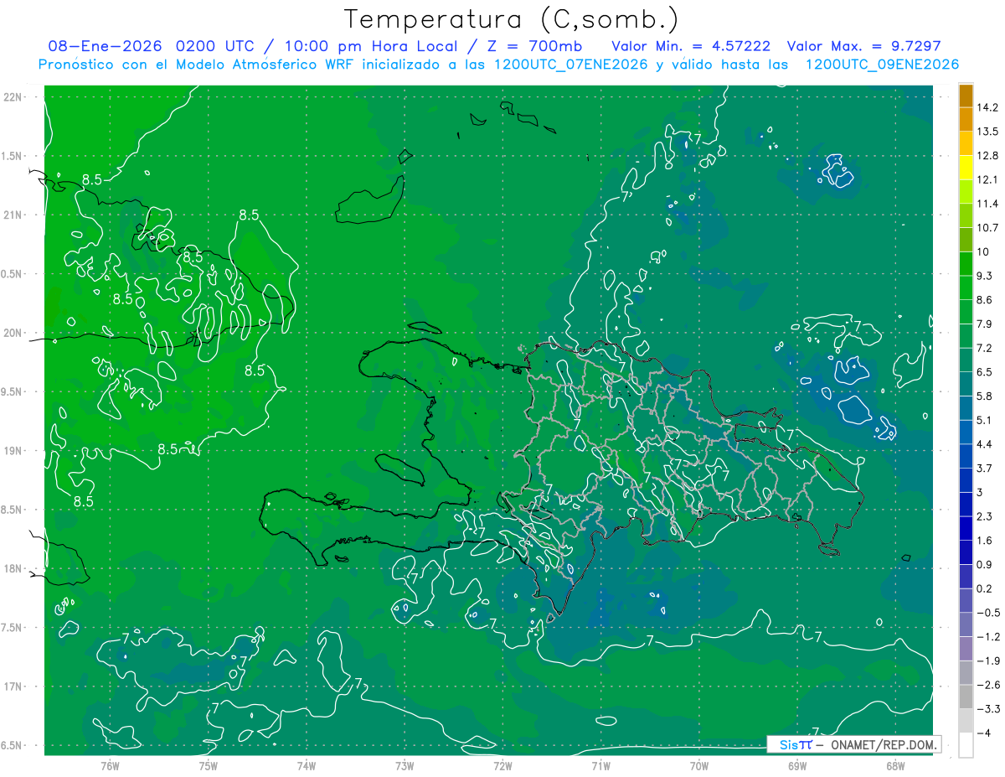Screen dimensions: 1005x777
Task: Click the '75W' longitude axis label
Action: click(x=208, y=766)
